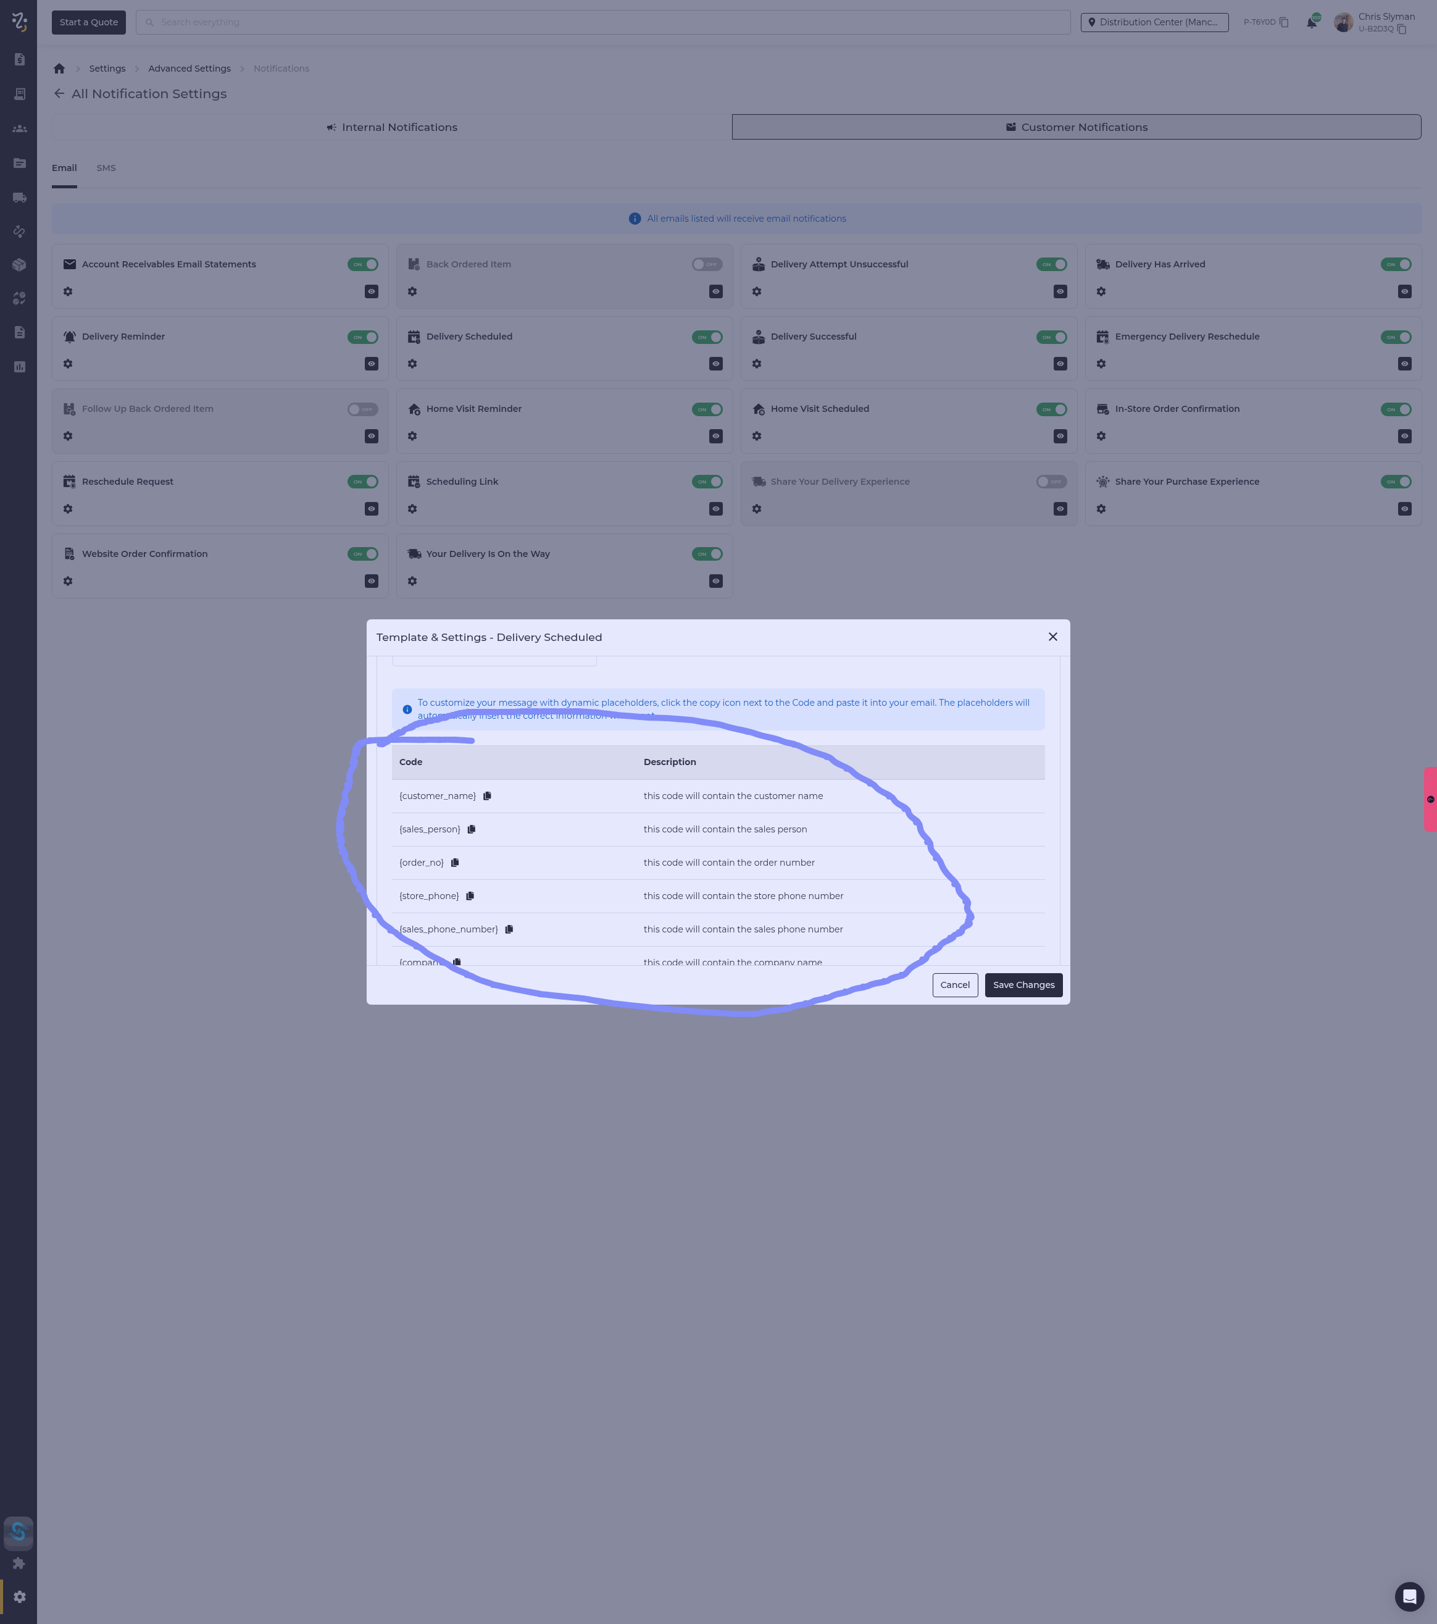Open the notification bell

point(1310,22)
